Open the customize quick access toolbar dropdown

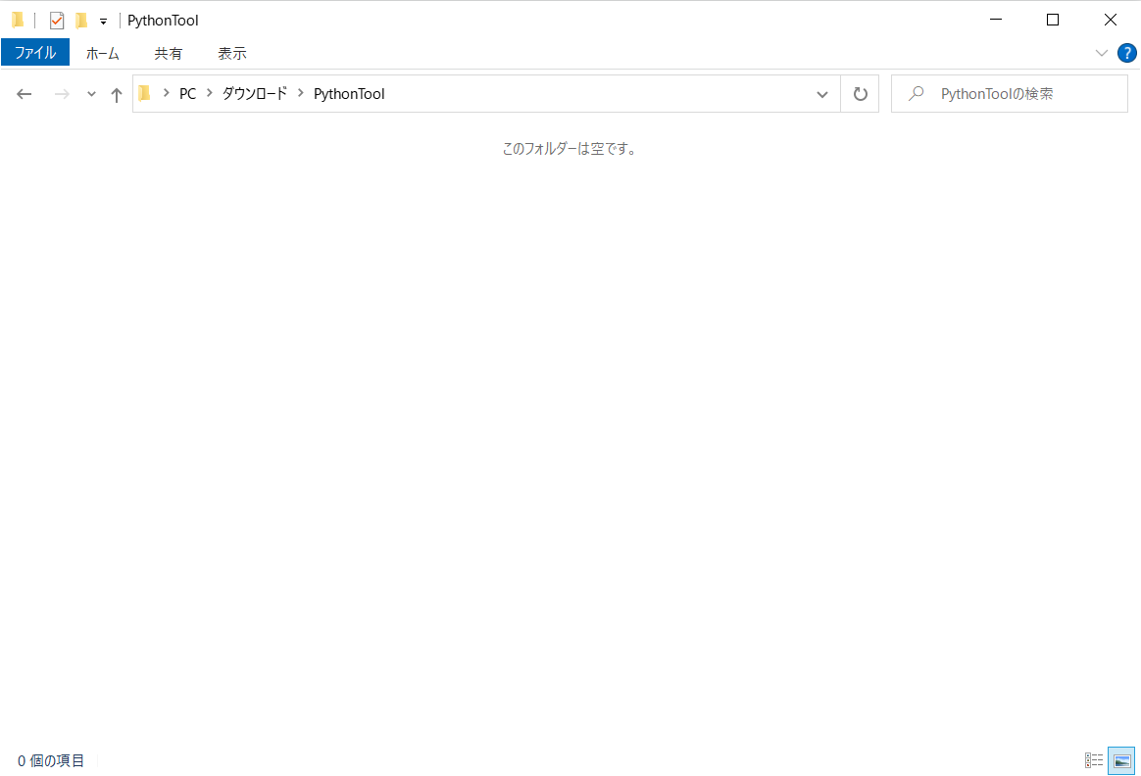click(102, 20)
